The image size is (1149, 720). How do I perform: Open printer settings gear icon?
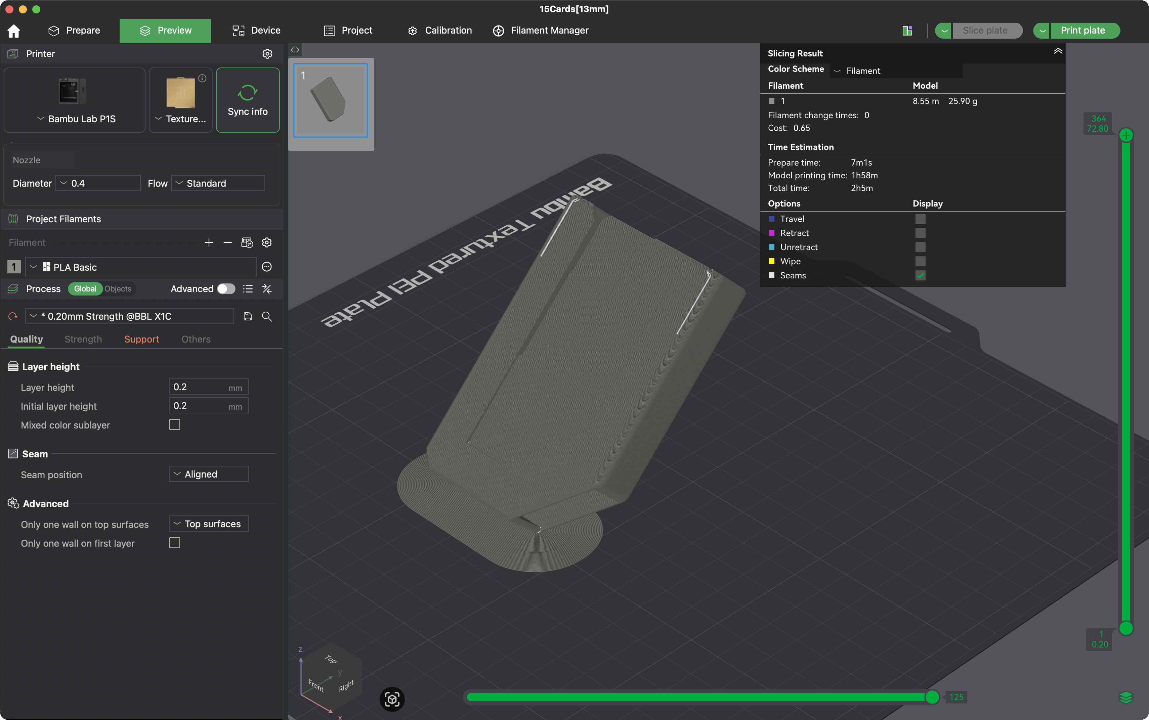click(267, 54)
